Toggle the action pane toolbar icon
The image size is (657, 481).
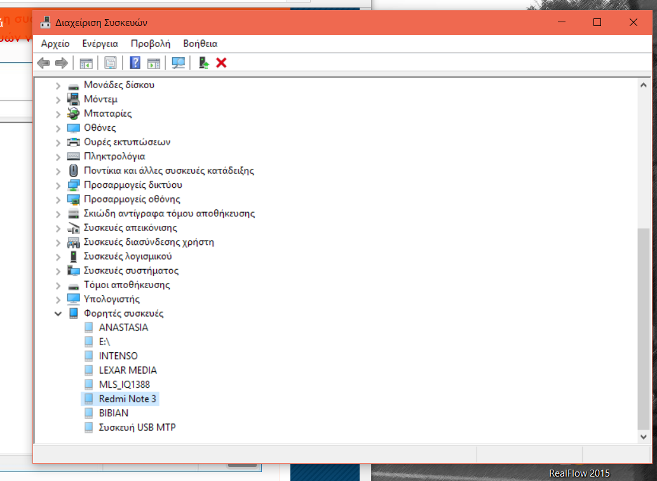(154, 63)
